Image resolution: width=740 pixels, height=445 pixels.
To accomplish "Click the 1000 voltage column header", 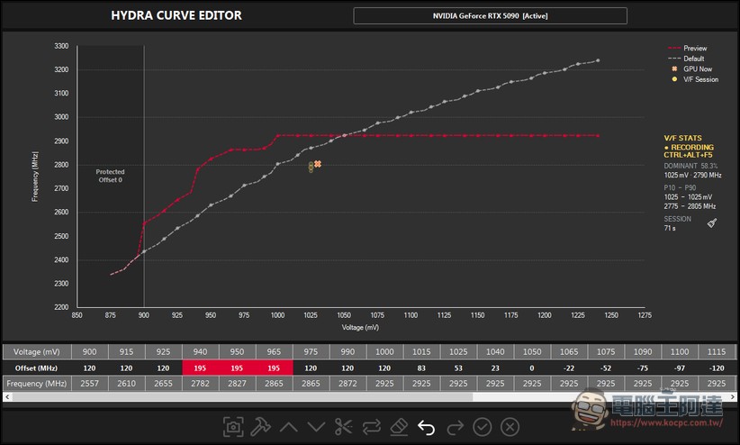I will [x=384, y=352].
